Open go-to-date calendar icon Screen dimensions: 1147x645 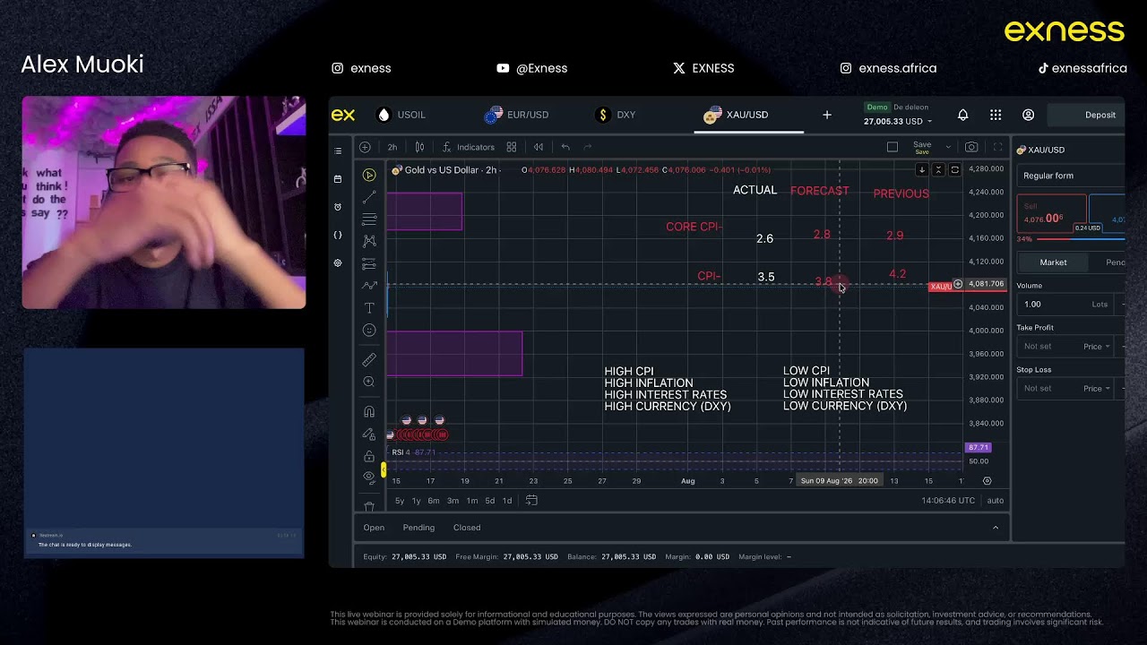(531, 501)
